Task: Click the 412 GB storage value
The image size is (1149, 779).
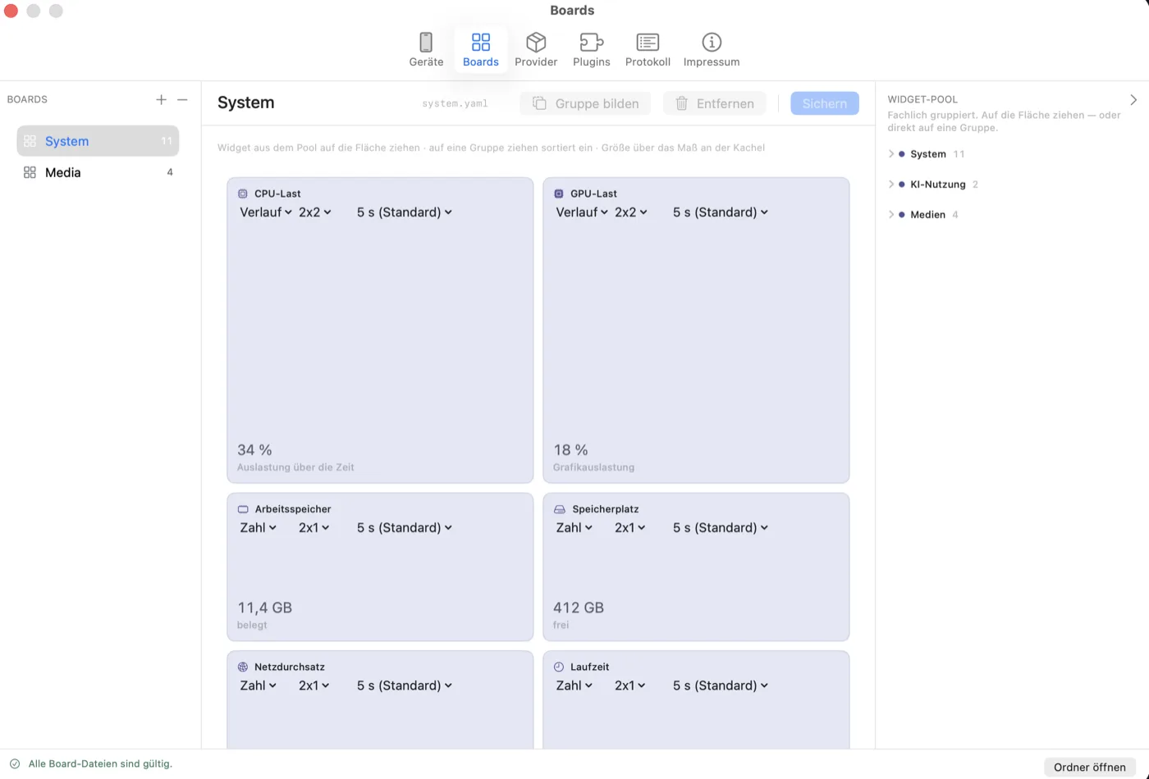Action: click(x=579, y=608)
